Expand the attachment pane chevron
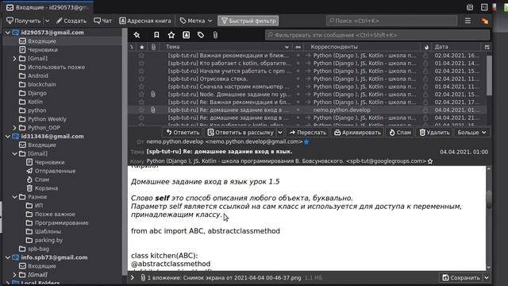The height and width of the screenshot is (286, 508). pyautogui.click(x=133, y=277)
